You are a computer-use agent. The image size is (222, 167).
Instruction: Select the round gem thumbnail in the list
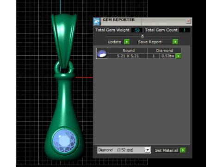pyautogui.click(x=102, y=53)
